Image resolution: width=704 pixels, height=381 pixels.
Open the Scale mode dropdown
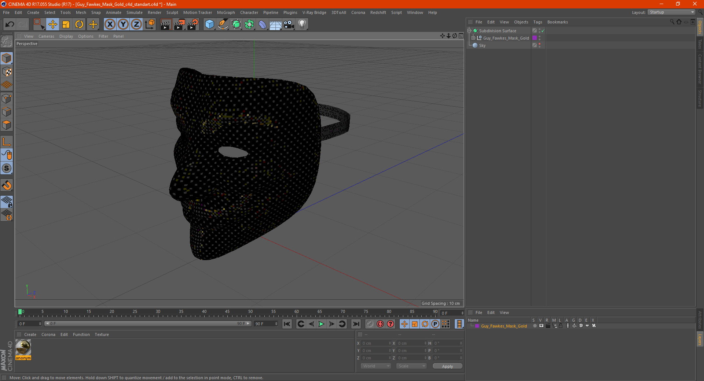coord(411,366)
